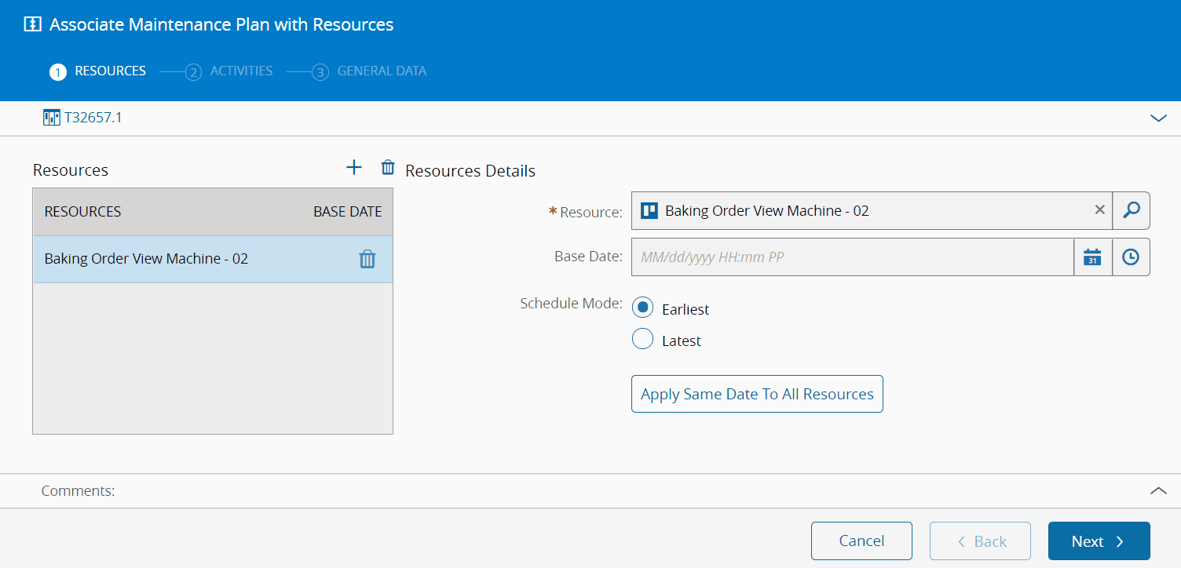
Task: Click the T32657.1 plan icon
Action: pyautogui.click(x=52, y=118)
